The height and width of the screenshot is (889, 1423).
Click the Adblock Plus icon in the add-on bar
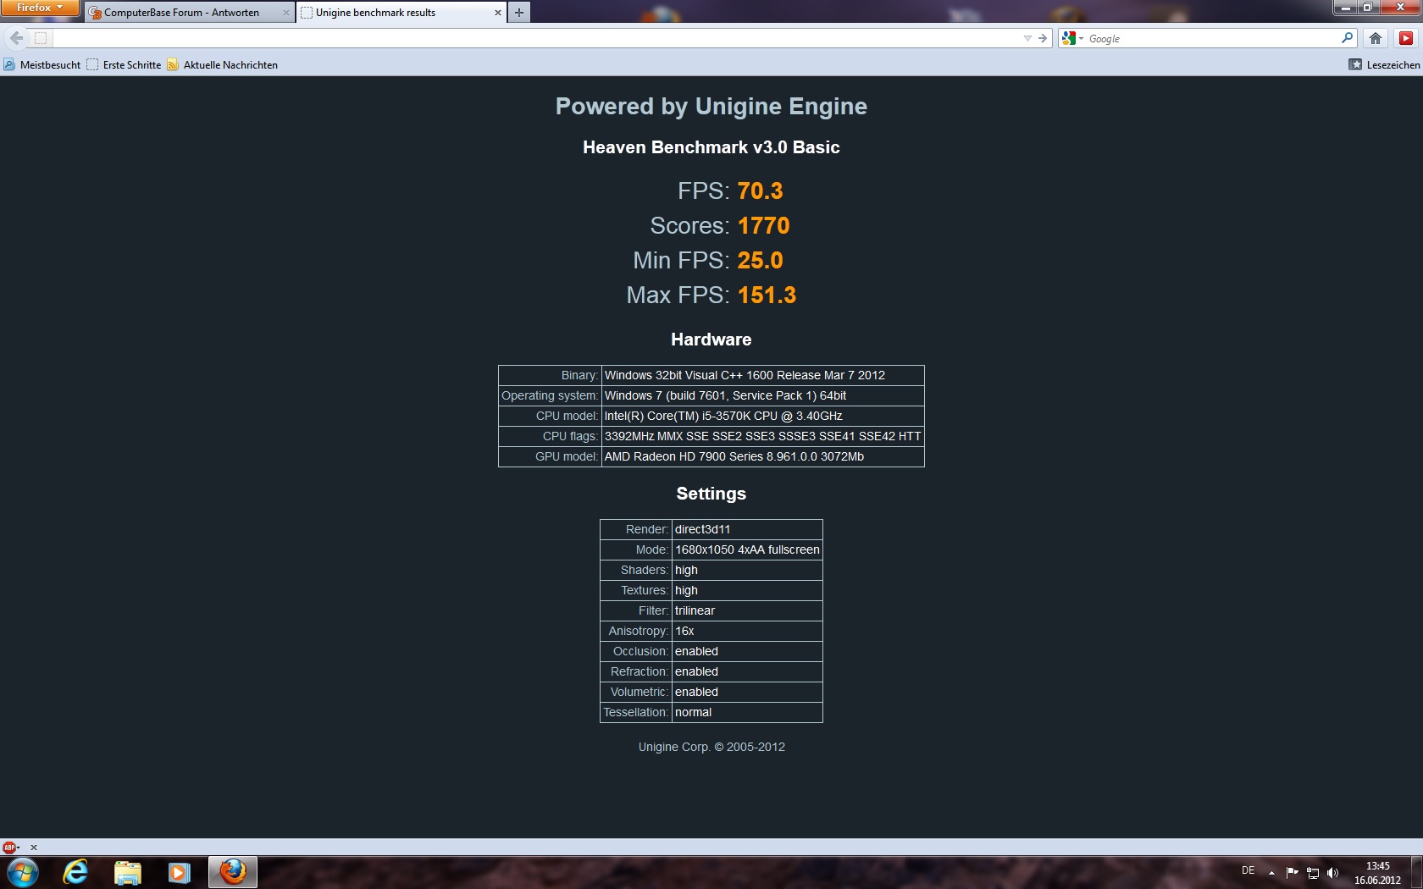coord(9,847)
